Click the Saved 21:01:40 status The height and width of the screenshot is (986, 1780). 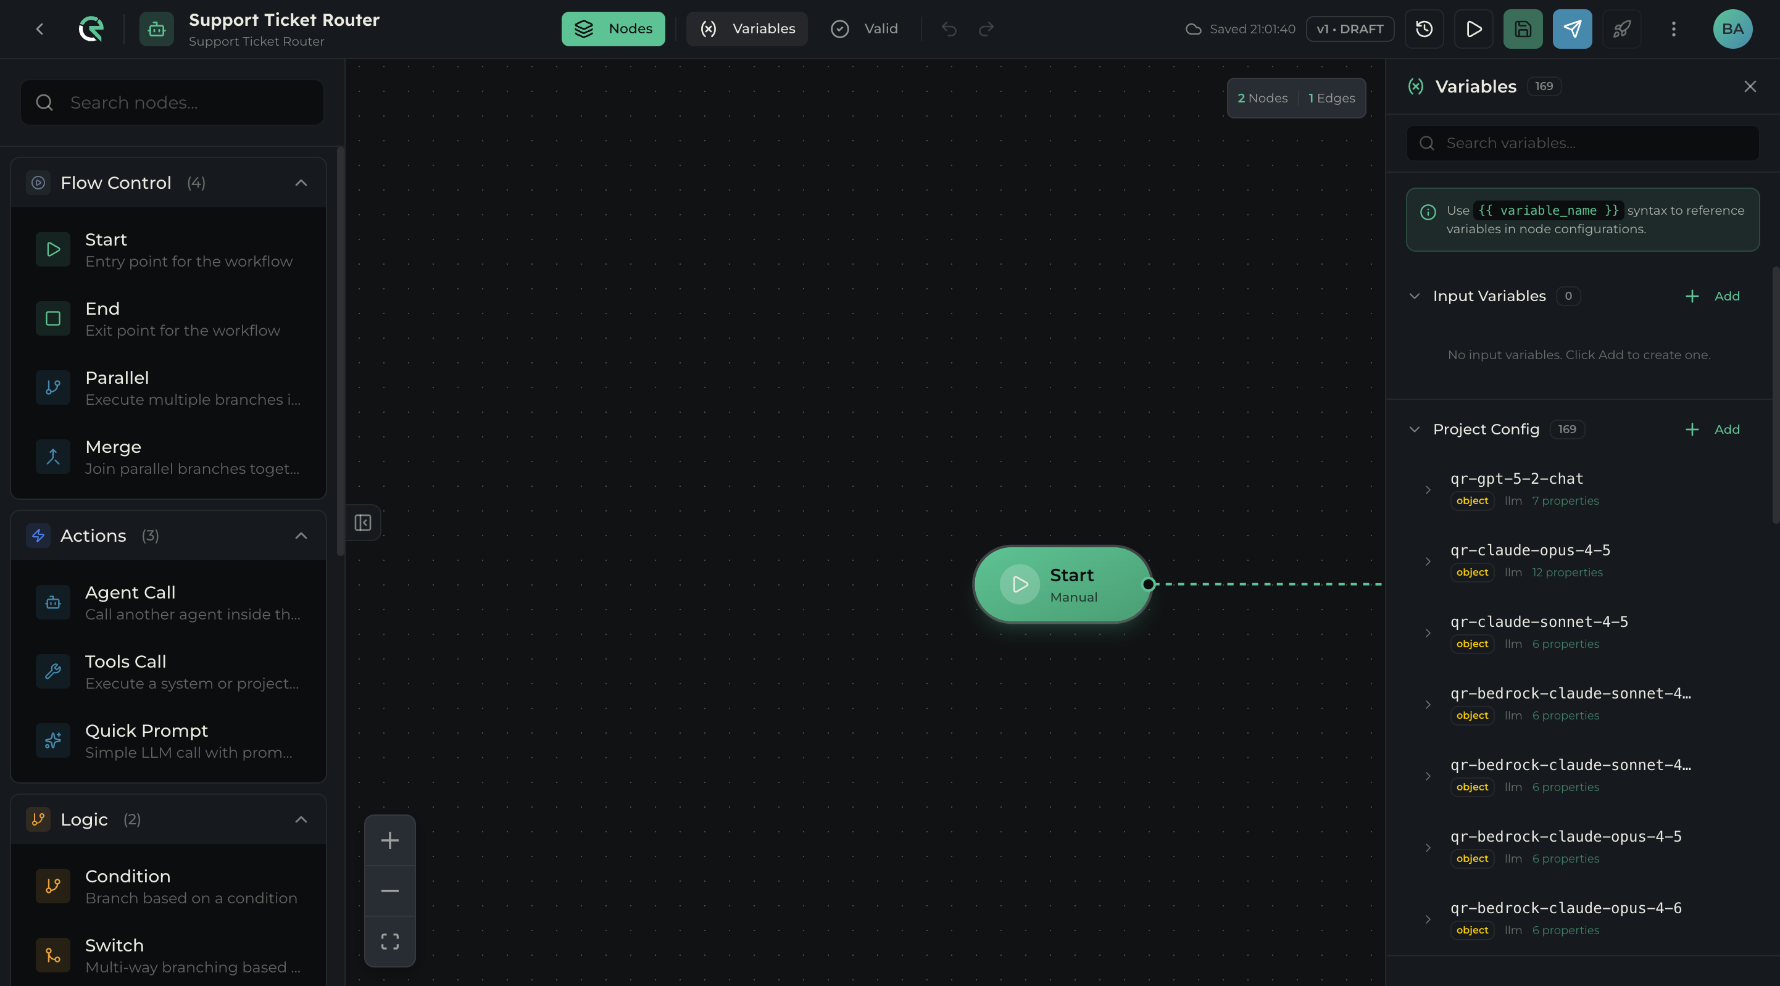1241,29
